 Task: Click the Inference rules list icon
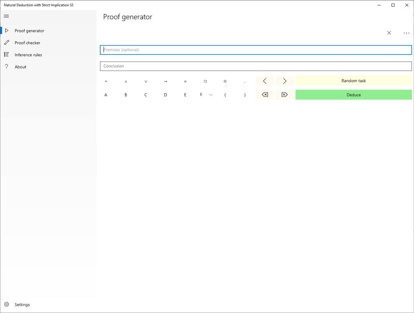[x=7, y=54]
